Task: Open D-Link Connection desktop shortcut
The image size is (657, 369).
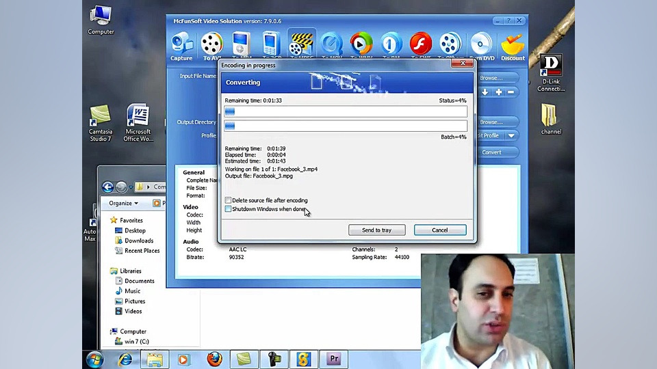Action: click(550, 73)
